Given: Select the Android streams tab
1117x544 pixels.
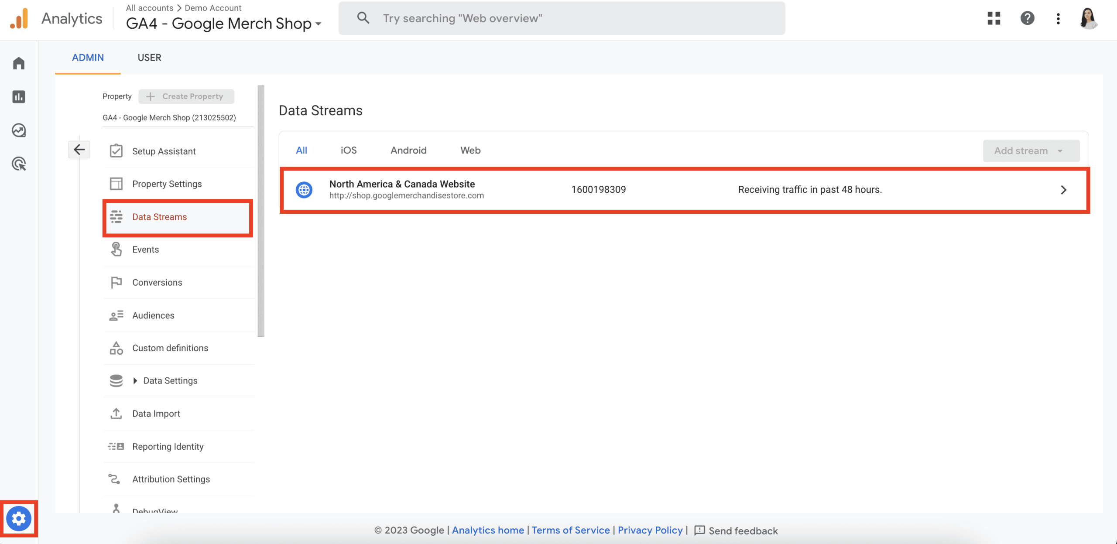Looking at the screenshot, I should pos(408,151).
